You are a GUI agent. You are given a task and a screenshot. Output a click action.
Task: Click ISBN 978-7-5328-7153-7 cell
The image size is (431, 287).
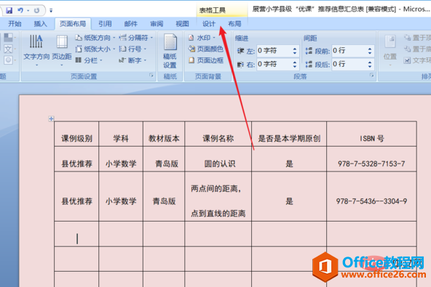[371, 159]
